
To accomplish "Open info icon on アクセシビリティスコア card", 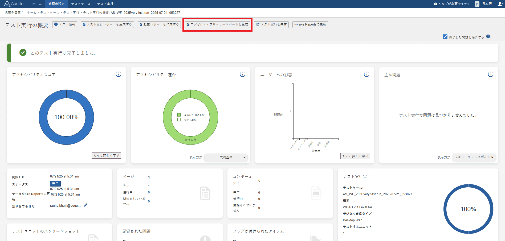I will [119, 75].
